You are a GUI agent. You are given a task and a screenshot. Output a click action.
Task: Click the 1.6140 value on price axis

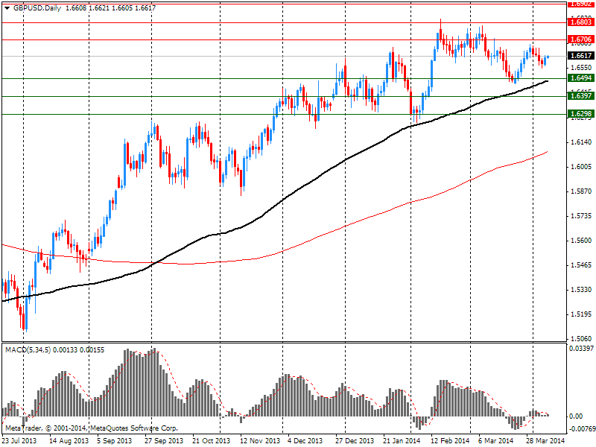pos(581,142)
